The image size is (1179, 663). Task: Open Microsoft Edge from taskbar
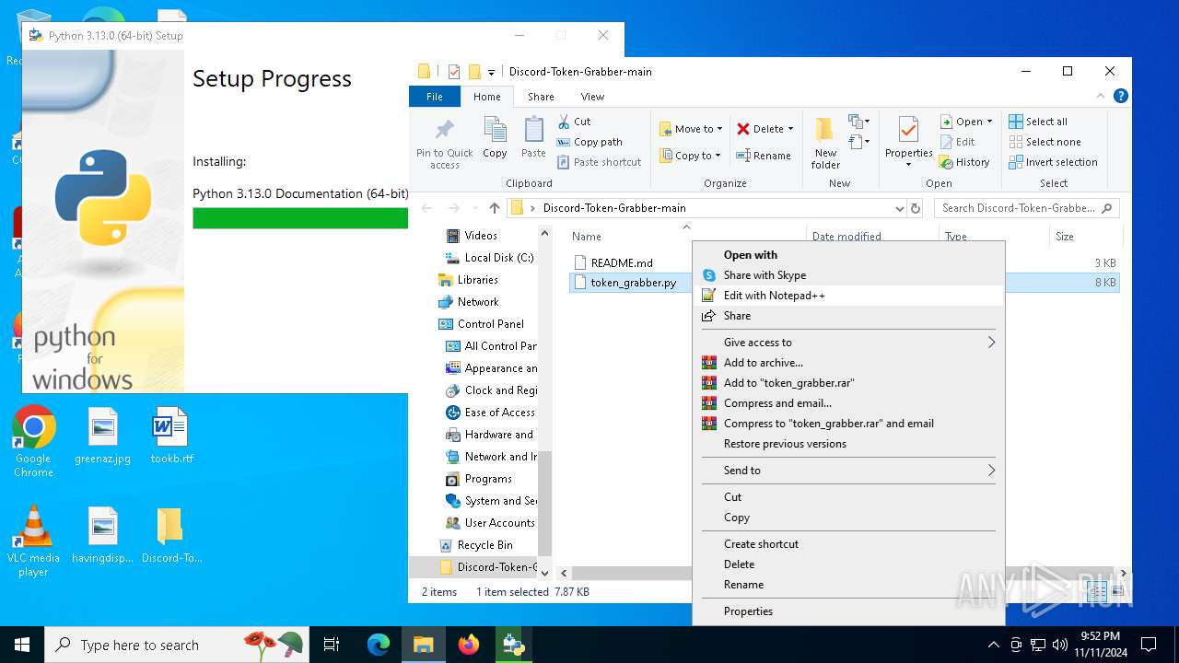coord(379,645)
